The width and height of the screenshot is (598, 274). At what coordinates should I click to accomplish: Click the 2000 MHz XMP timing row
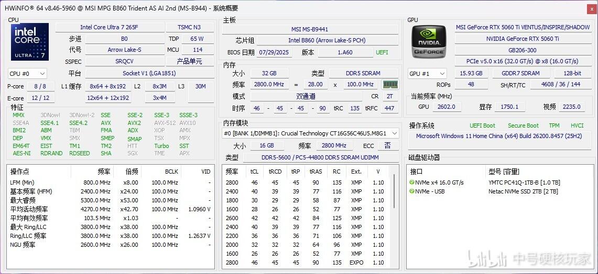(307, 245)
